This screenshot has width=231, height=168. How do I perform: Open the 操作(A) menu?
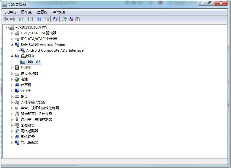click(x=26, y=12)
